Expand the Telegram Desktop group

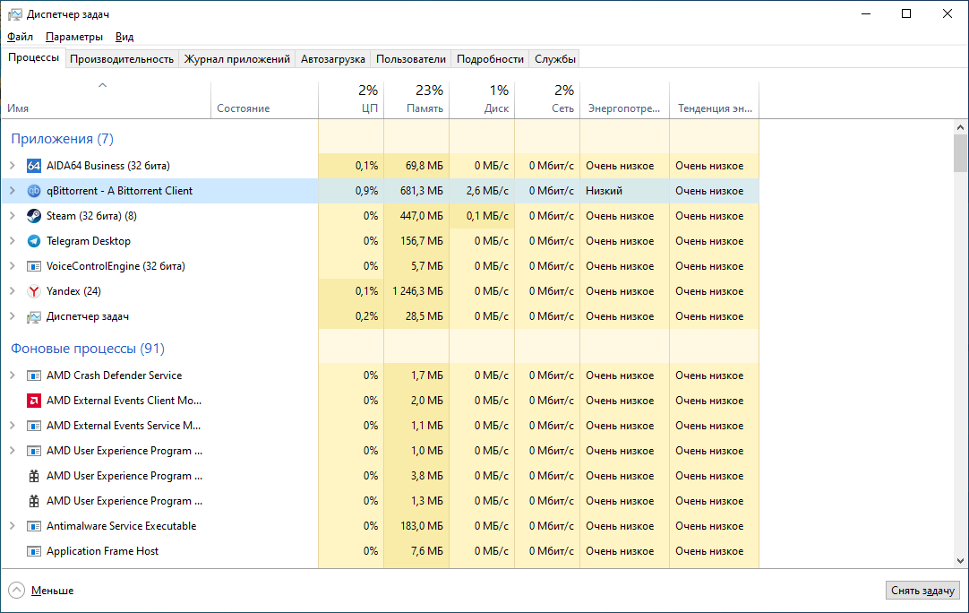pos(13,240)
